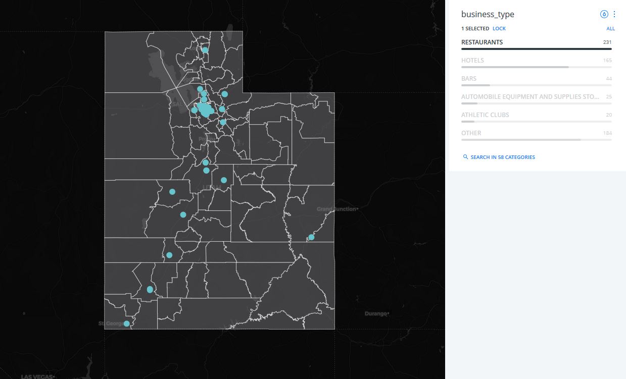Image resolution: width=626 pixels, height=379 pixels.
Task: Select the OTHER category
Action: pyautogui.click(x=471, y=133)
